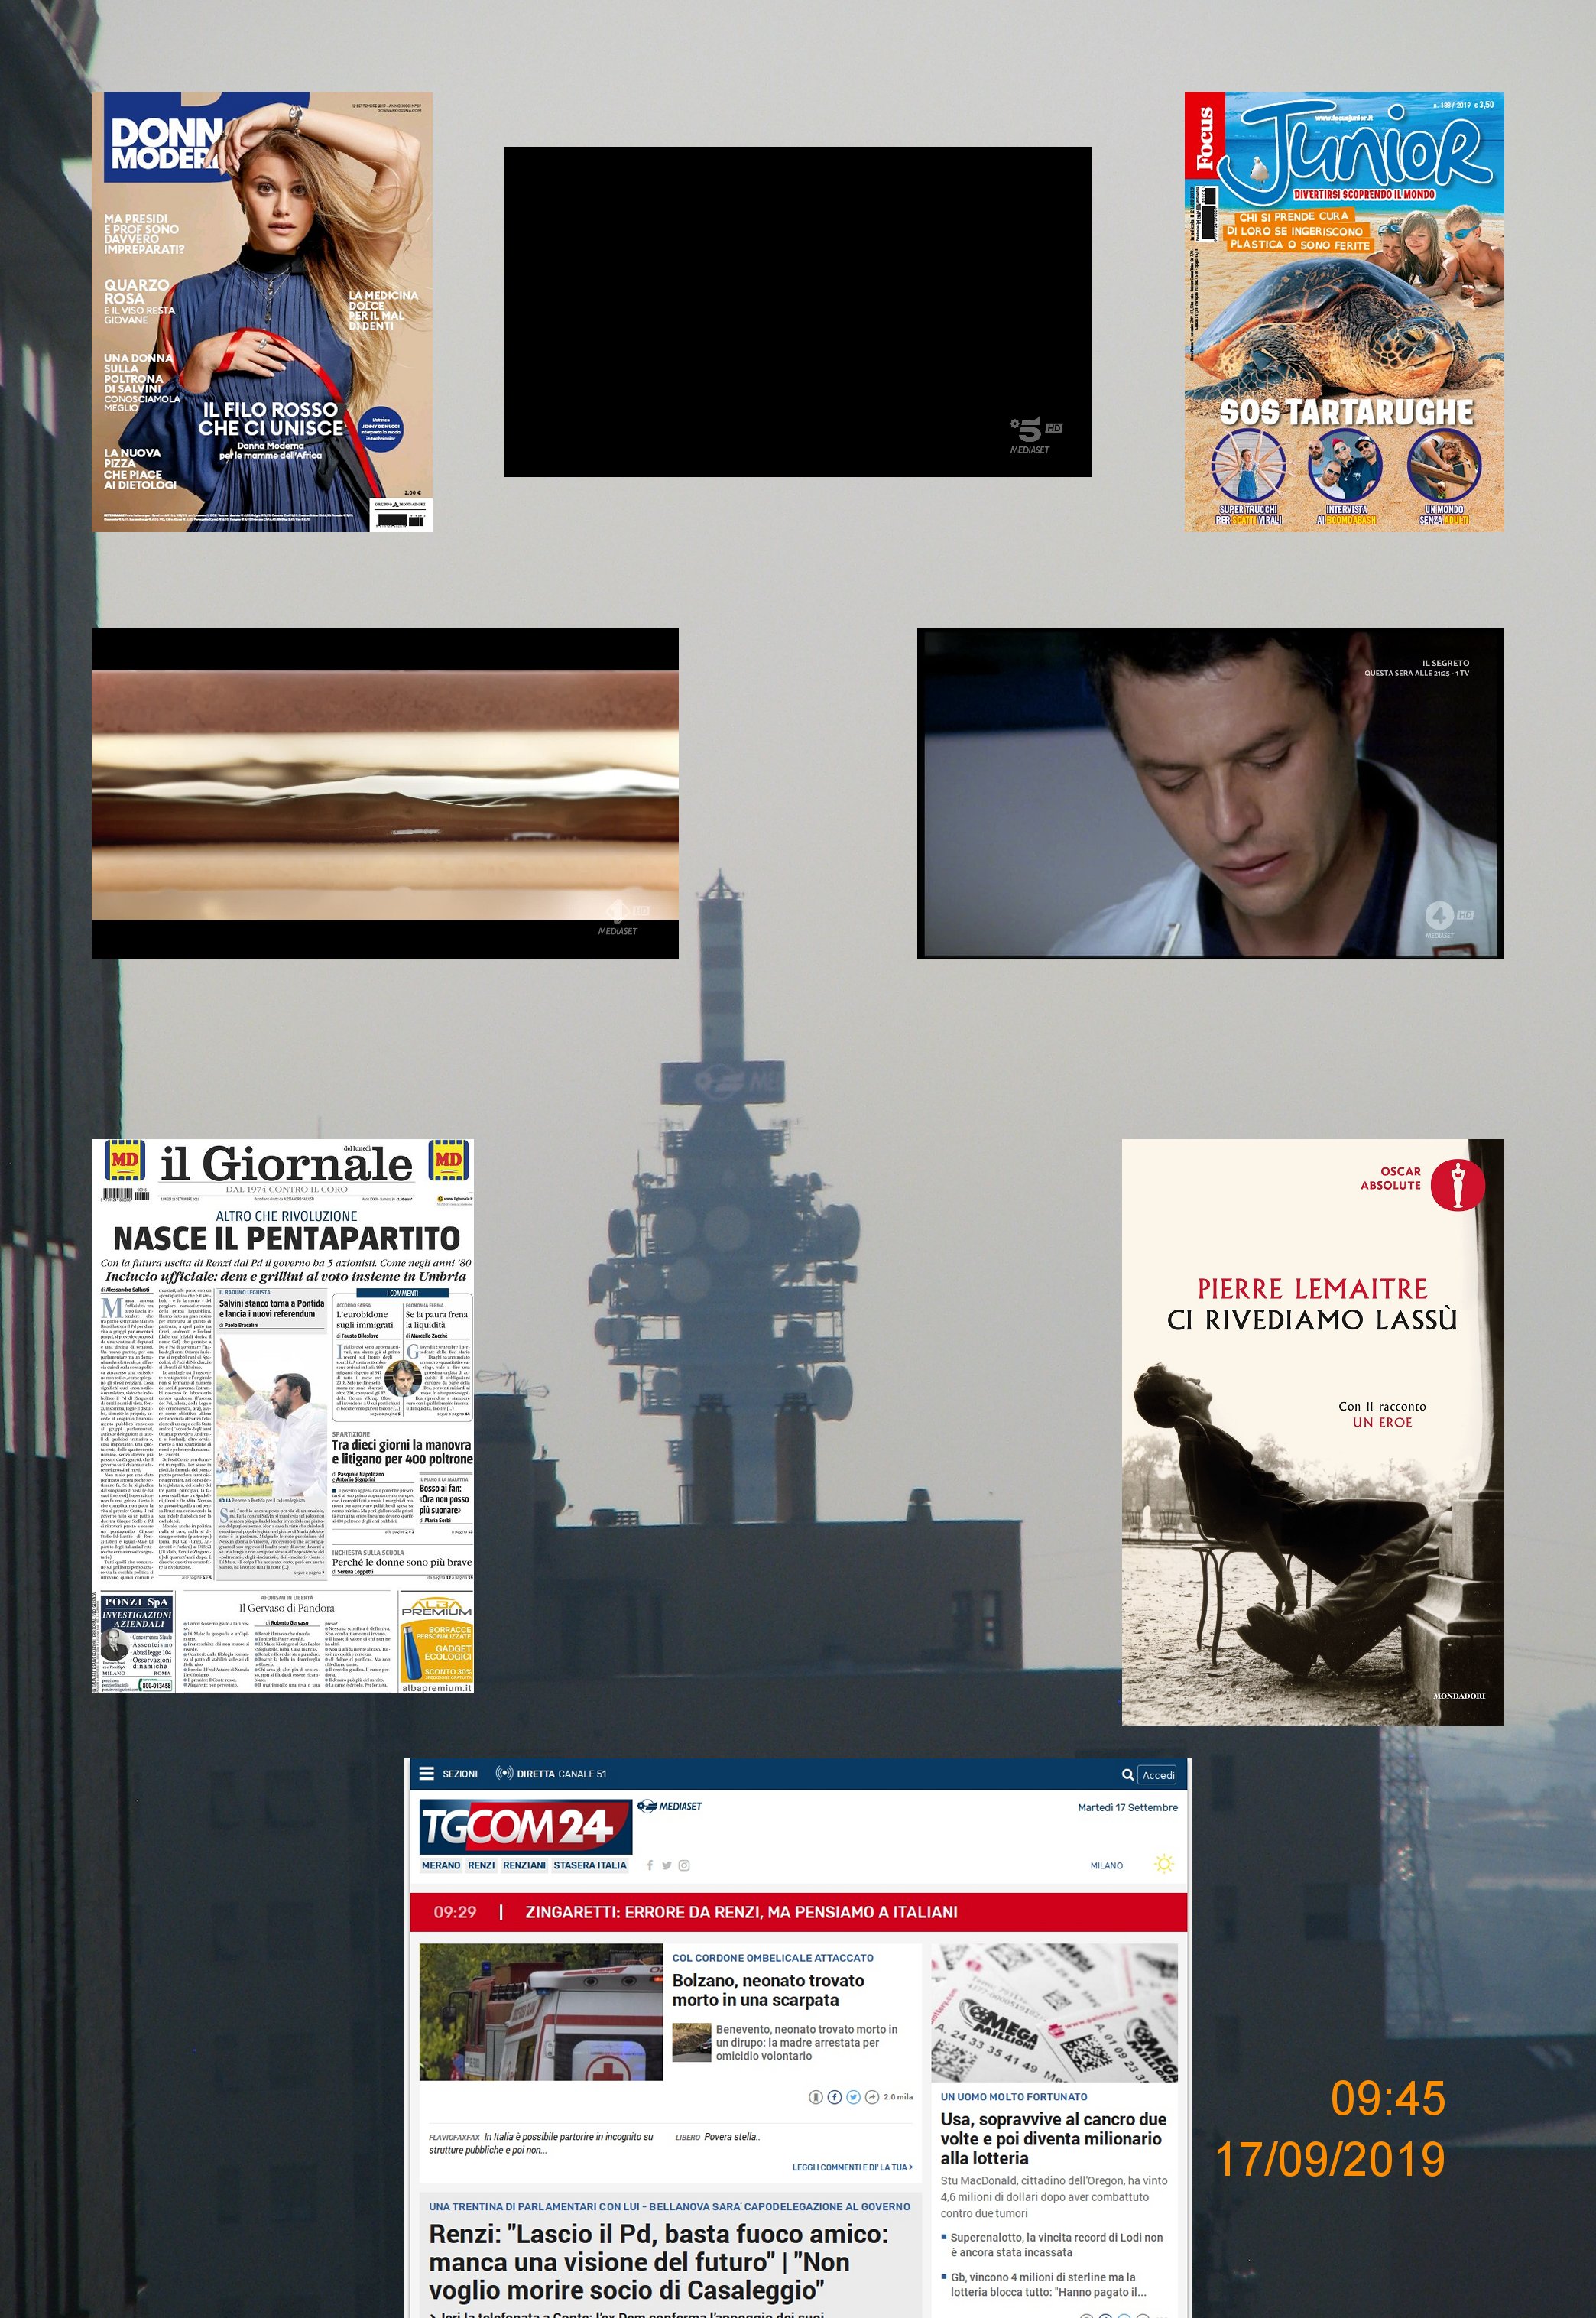Screen dimensions: 1596x2318
Task: Select the STASERA ITALIA topic tag
Action: coord(590,1865)
